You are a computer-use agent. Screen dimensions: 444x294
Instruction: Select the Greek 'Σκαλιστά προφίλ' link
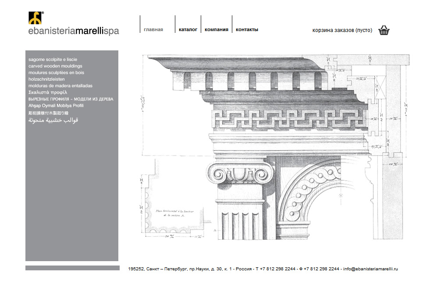(48, 92)
